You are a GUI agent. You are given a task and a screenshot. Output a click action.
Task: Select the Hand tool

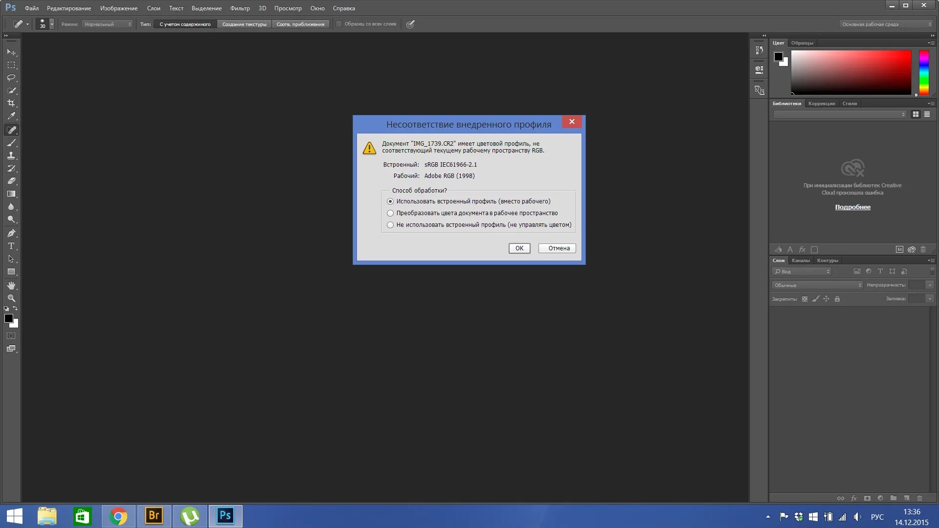coord(11,286)
